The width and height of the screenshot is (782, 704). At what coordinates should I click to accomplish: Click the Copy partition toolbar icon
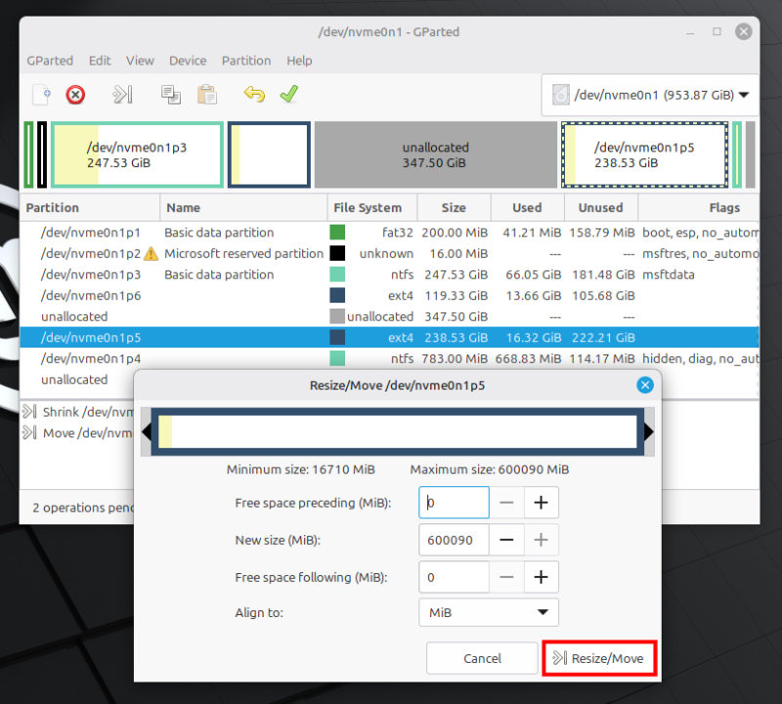(171, 95)
